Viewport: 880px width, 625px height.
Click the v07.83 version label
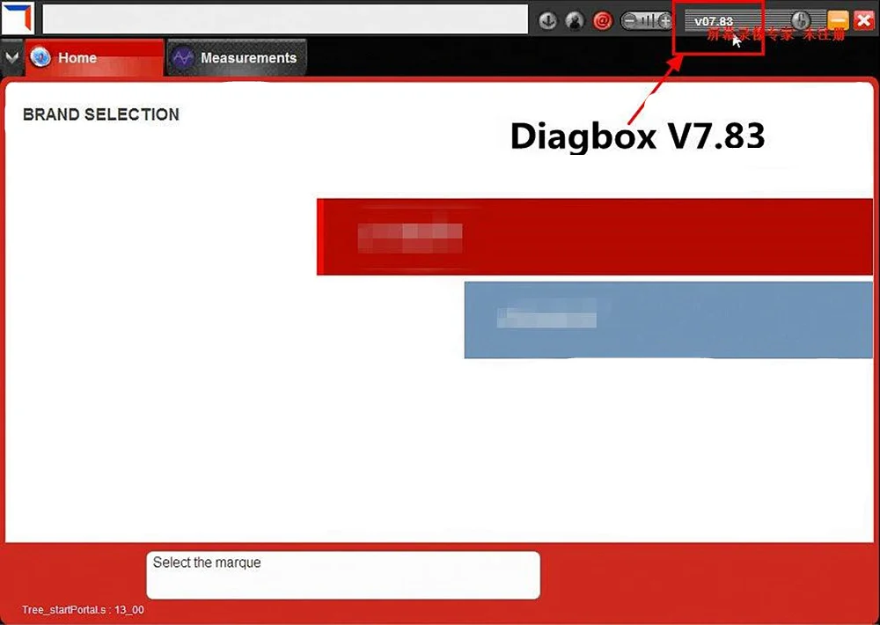pos(714,21)
